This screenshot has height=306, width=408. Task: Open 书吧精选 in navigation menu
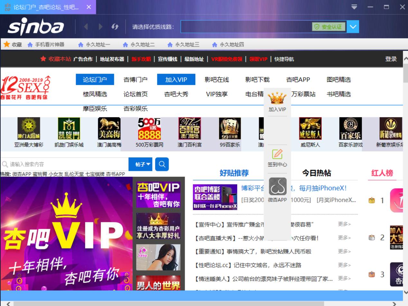coord(338,94)
